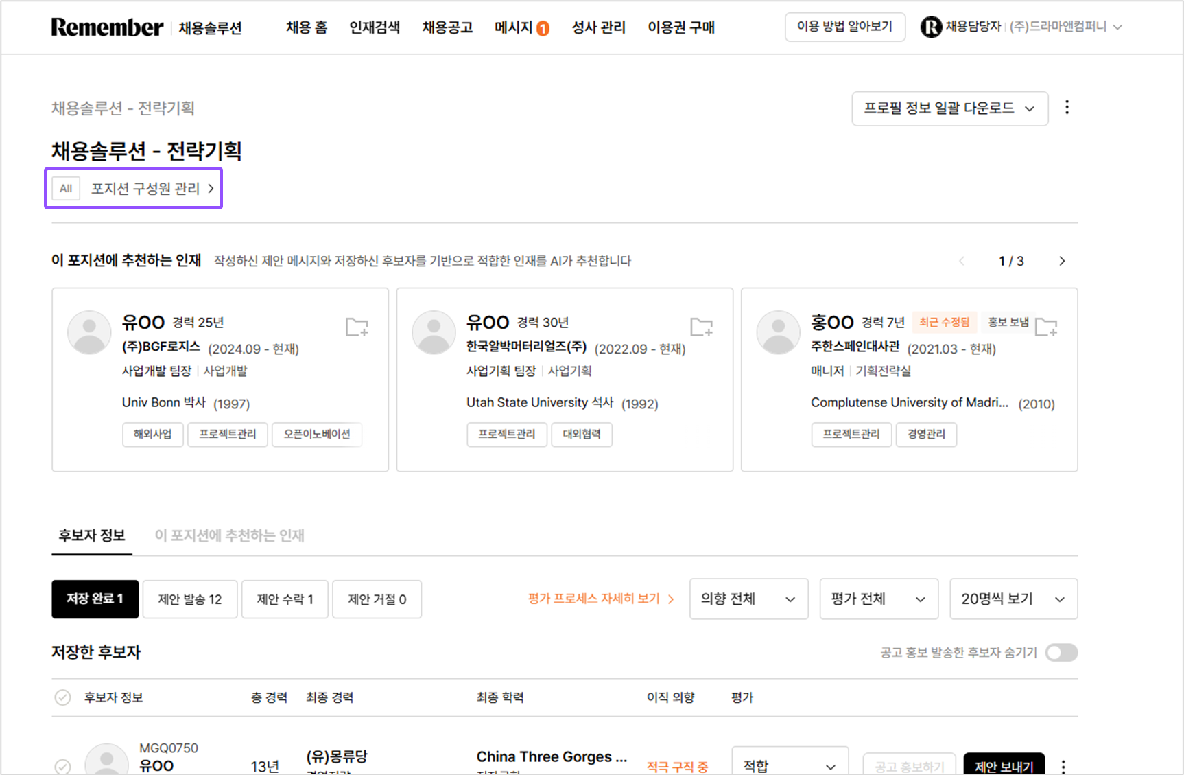Image resolution: width=1184 pixels, height=775 pixels.
Task: Open 인재검색 in top navigation
Action: click(x=375, y=27)
